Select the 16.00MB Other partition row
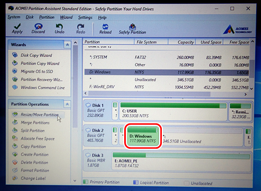 tap(167, 65)
